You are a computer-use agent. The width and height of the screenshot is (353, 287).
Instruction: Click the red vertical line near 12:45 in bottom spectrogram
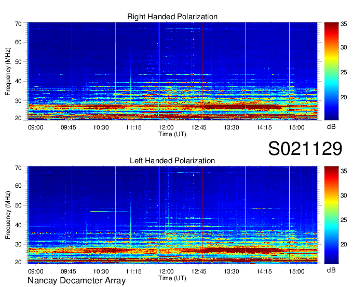(x=202, y=215)
